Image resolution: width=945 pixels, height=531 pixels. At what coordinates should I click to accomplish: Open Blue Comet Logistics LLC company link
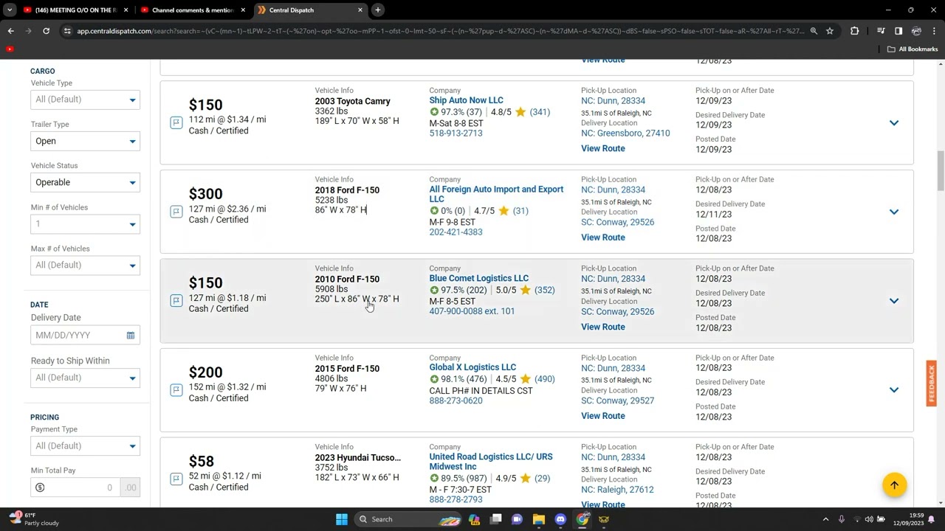(x=478, y=278)
